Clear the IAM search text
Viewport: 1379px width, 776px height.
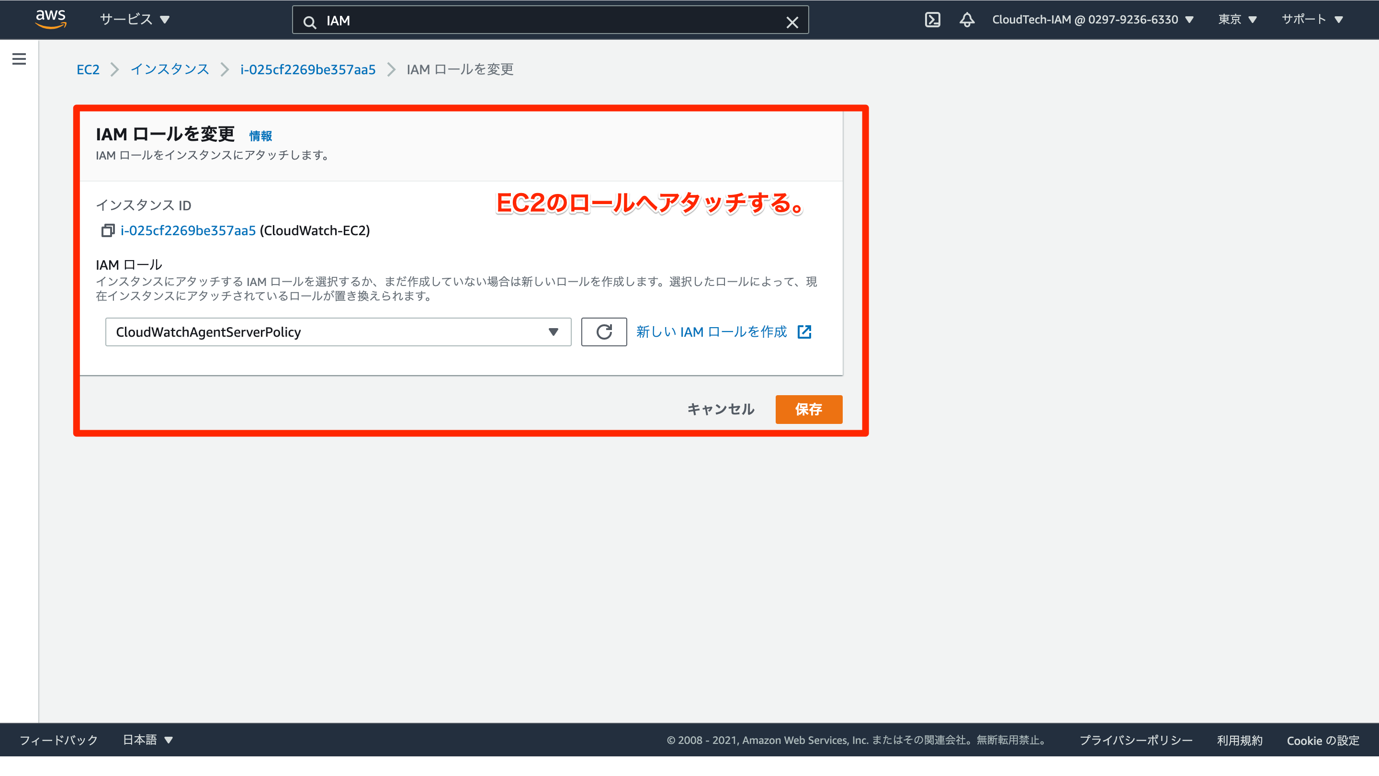point(792,22)
